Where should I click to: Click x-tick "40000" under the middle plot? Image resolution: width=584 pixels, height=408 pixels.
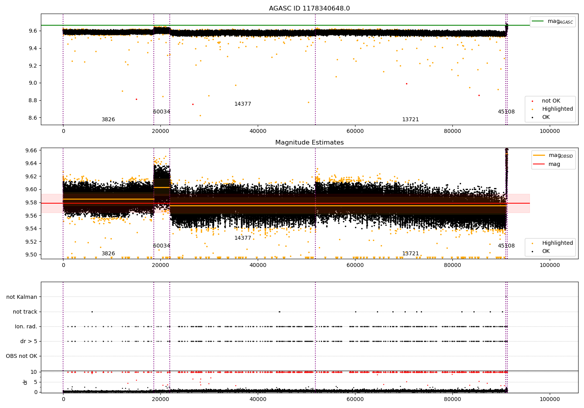point(258,265)
